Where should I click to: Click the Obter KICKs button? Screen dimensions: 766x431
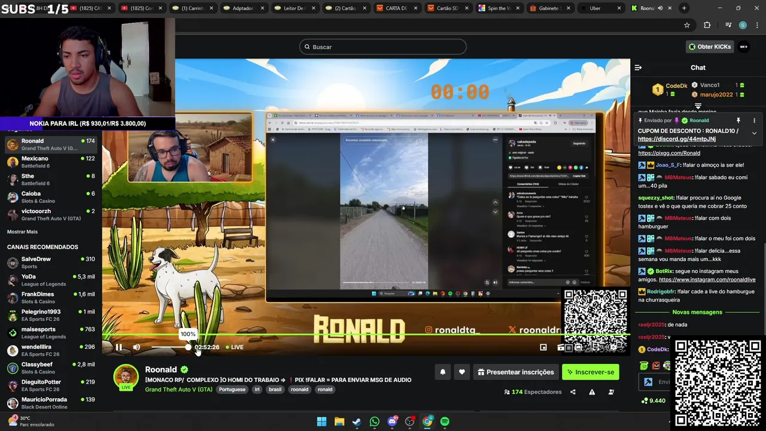pyautogui.click(x=710, y=47)
